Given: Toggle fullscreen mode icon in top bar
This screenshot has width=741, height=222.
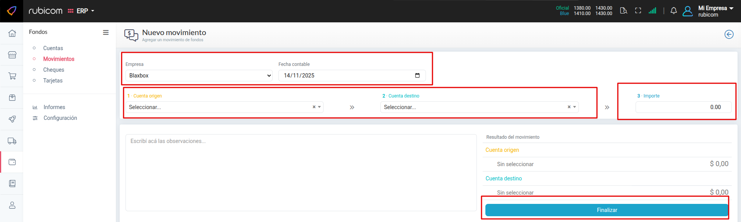Looking at the screenshot, I should click(638, 11).
